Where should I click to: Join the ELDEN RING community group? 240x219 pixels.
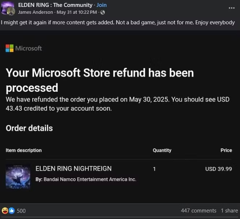(x=102, y=5)
